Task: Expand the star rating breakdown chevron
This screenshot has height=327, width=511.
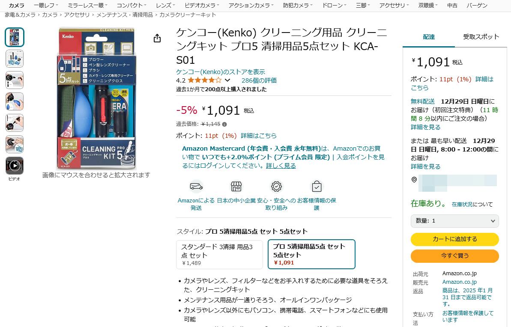Action: tap(227, 80)
